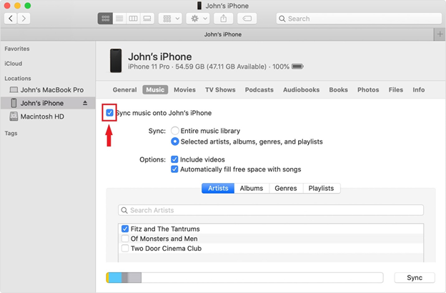Viewport: 446px width, 293px height.
Task: Click the John's iPhone device name heading
Action: (x=160, y=56)
